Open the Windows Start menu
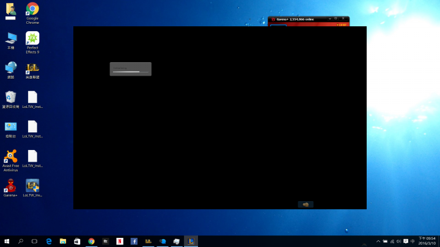The width and height of the screenshot is (440, 247). 7,241
